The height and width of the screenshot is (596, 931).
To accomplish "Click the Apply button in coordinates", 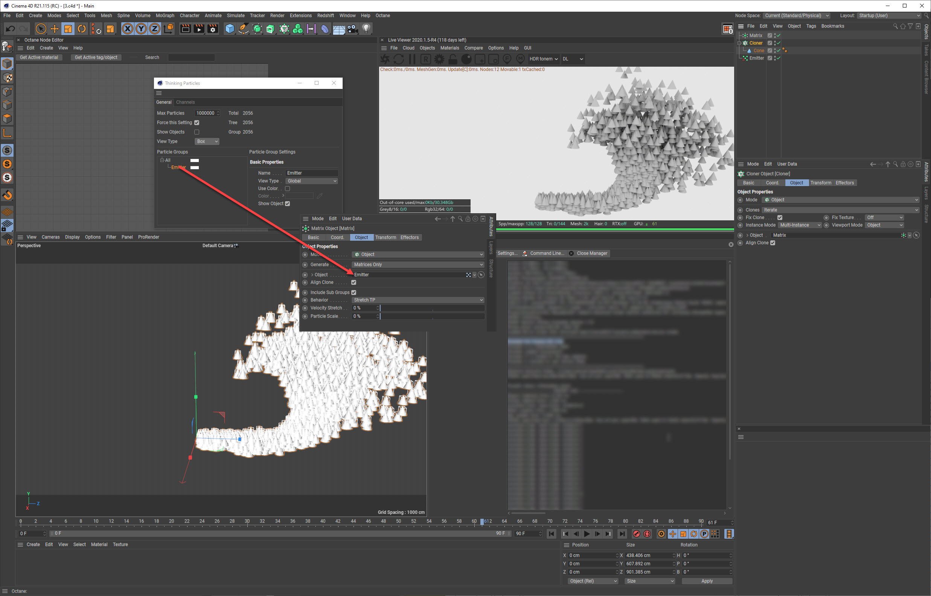I will click(x=706, y=581).
